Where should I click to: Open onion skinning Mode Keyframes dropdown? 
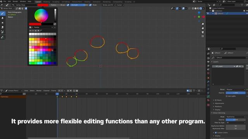tap(236, 117)
